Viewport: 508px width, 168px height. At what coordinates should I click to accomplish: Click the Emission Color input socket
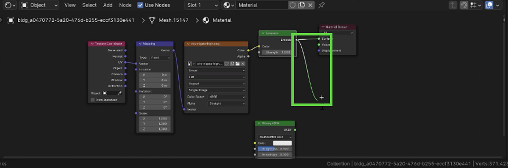pos(259,46)
